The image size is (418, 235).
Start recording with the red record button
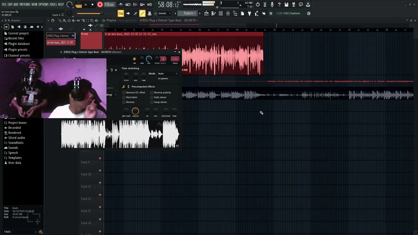100,5
